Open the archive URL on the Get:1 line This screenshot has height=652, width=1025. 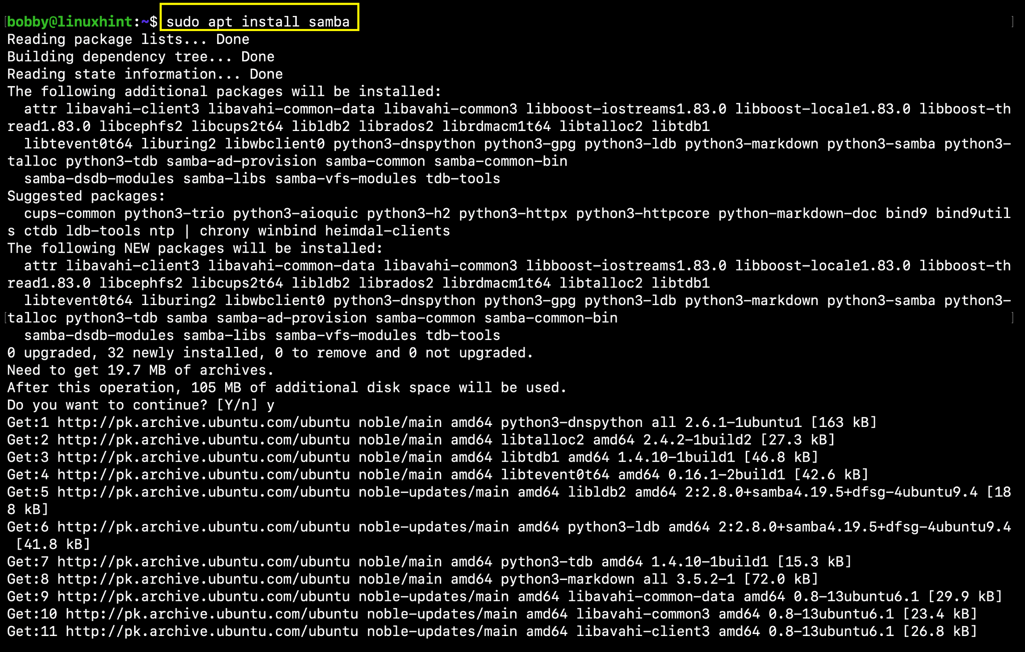coord(203,422)
